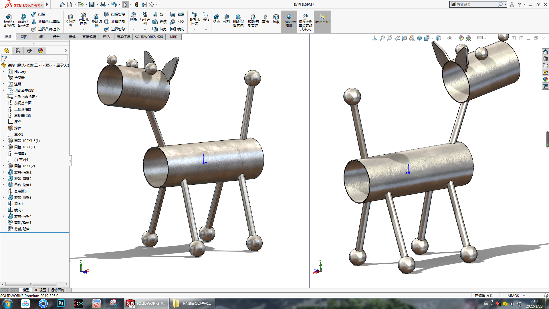
Task: Click the 扫描切除 swept cut button
Action: (x=114, y=14)
